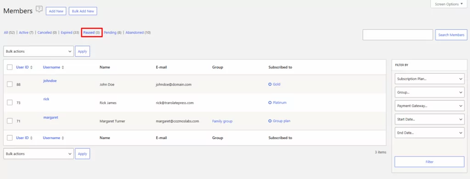Open the Group filter dropdown
The image size is (470, 179).
coord(430,92)
